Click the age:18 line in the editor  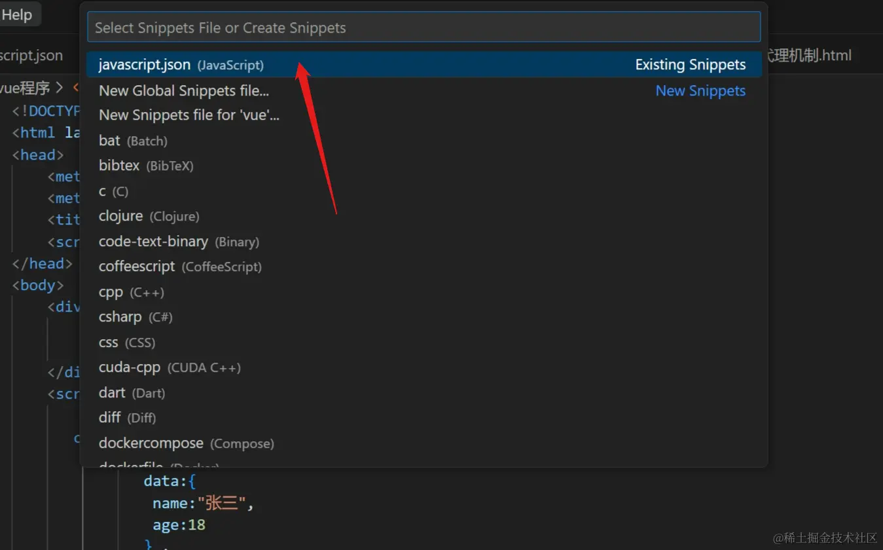pyautogui.click(x=179, y=525)
